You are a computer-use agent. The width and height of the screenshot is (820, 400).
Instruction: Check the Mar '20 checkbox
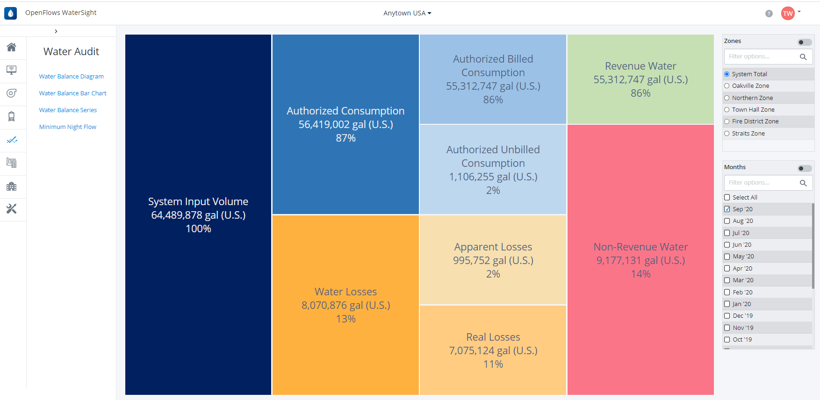coord(727,280)
